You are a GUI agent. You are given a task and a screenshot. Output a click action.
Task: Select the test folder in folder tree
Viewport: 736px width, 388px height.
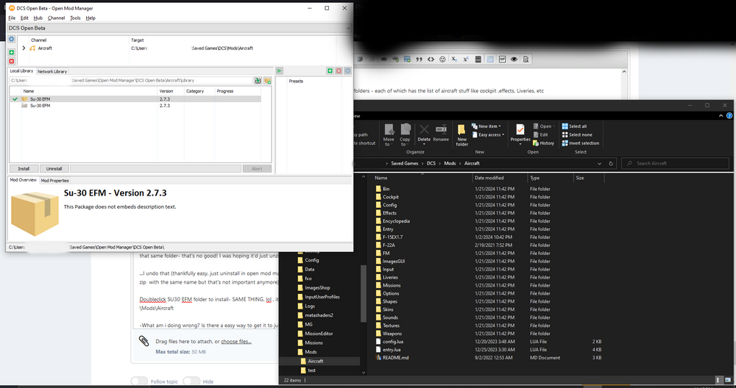(311, 370)
